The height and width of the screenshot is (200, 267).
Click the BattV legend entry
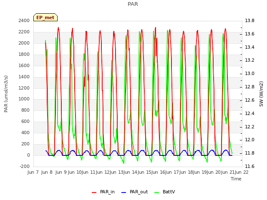(164, 192)
